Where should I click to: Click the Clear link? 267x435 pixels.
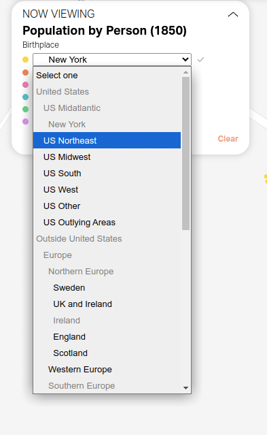click(x=228, y=139)
